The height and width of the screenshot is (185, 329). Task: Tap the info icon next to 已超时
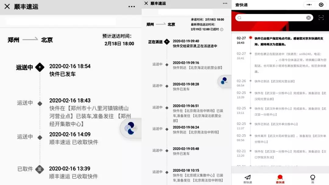point(221,30)
